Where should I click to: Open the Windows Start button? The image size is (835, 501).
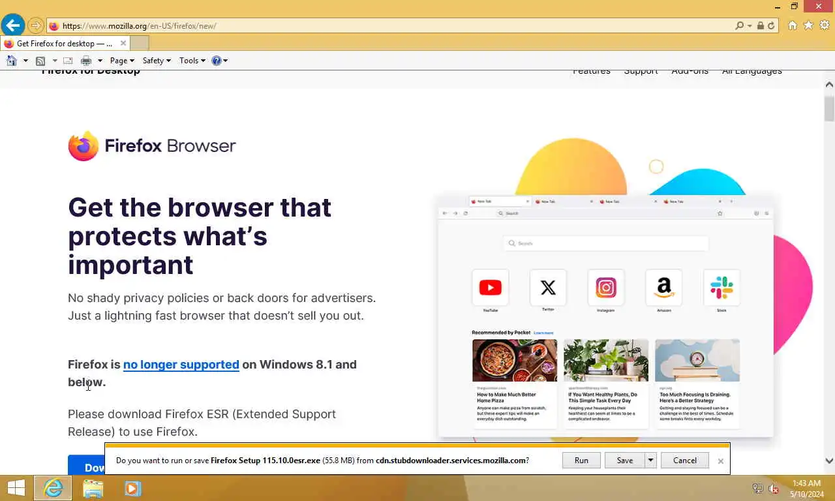tap(16, 488)
